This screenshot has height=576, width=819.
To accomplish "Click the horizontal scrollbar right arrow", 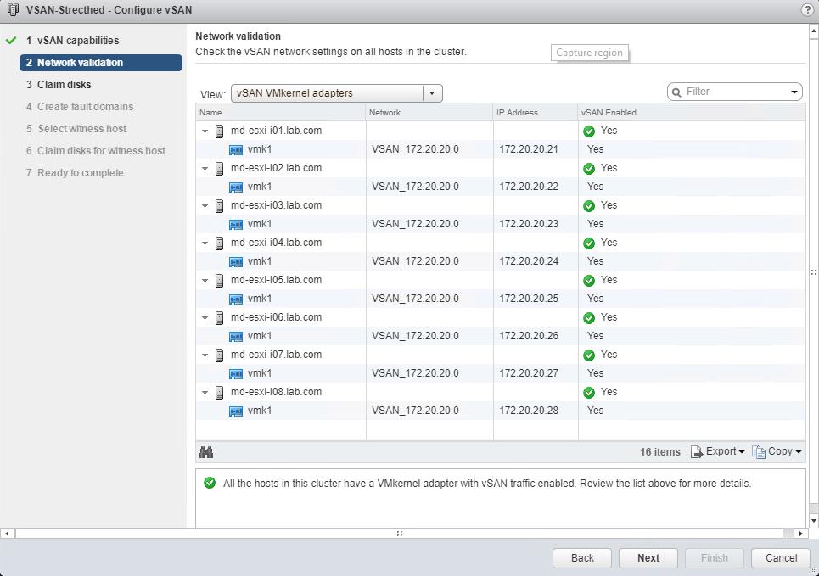I will click(x=800, y=534).
